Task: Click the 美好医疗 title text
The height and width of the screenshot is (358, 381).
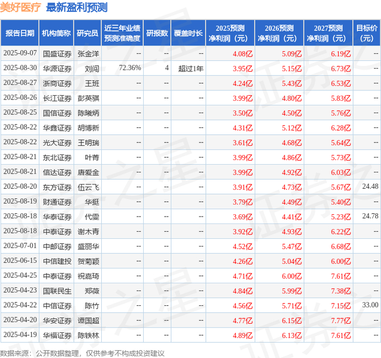Action: 21,7
